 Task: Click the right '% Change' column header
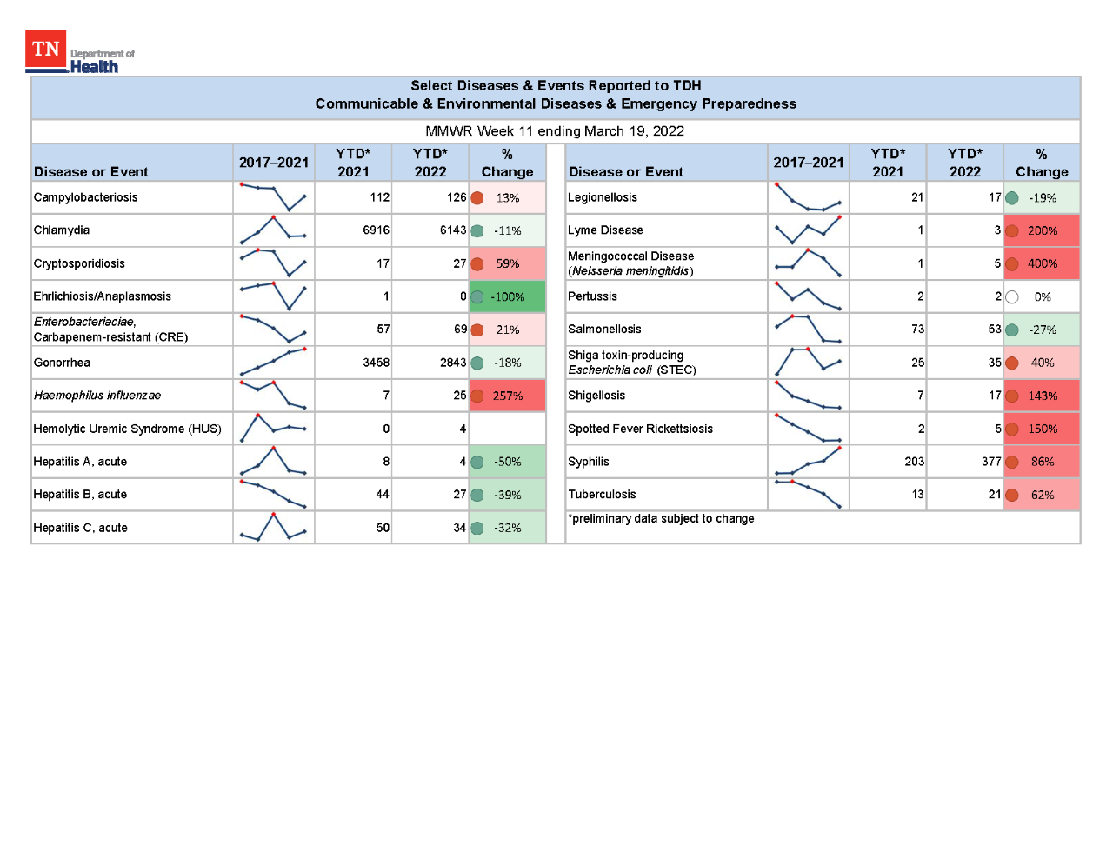(1042, 163)
